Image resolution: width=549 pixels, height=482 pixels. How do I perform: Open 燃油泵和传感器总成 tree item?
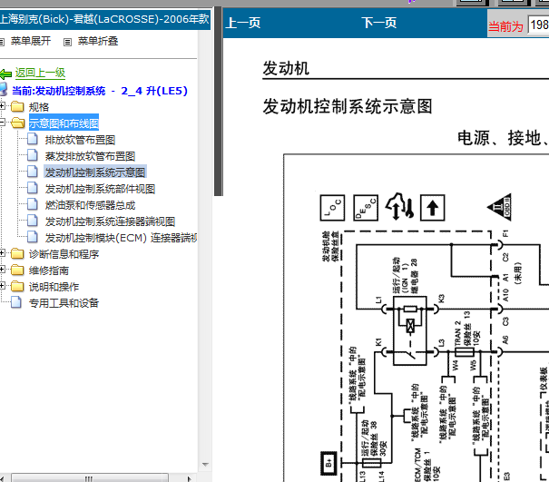coord(90,205)
